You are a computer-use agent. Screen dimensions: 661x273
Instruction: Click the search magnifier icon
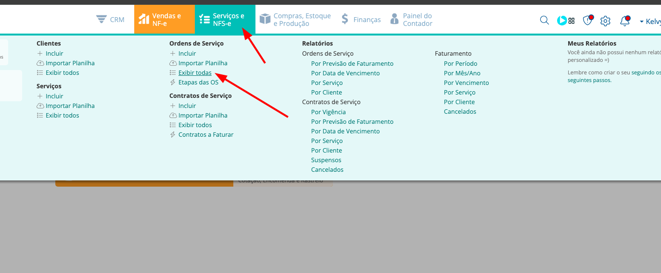[x=544, y=20]
